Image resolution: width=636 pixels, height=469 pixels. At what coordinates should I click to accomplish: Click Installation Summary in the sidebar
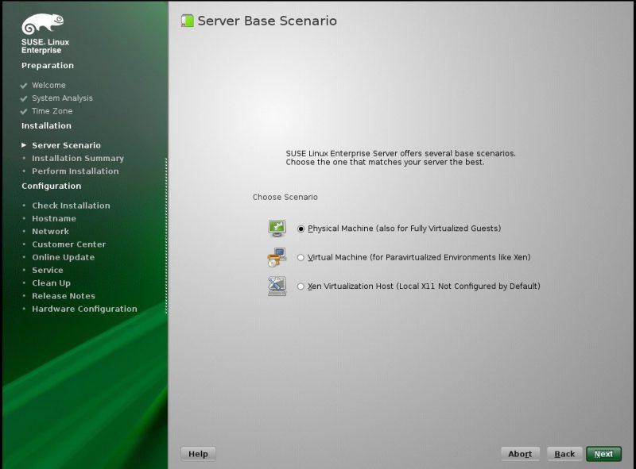click(78, 159)
